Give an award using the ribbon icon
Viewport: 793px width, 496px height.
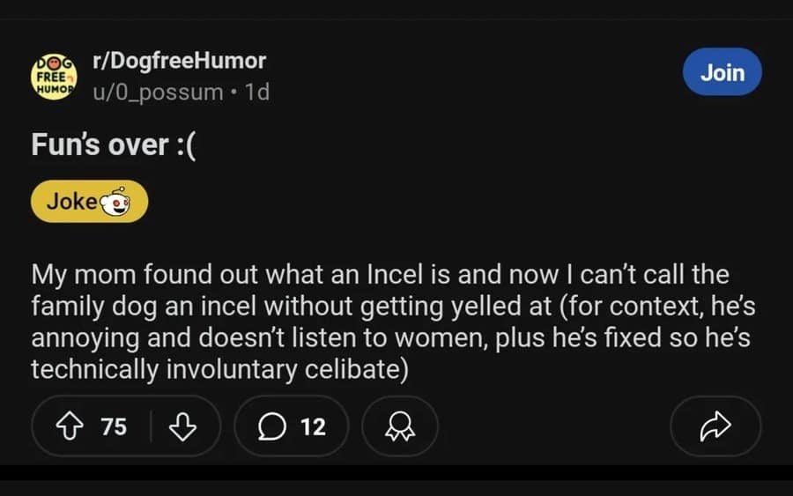tap(399, 427)
